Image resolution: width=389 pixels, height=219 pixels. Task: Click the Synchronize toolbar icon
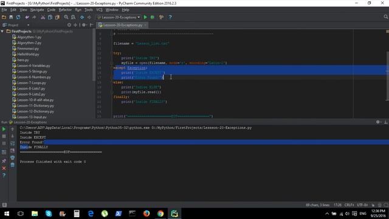pos(18,17)
